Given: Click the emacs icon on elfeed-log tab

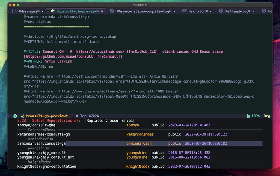Looking at the screenshot, I should point(221,11).
